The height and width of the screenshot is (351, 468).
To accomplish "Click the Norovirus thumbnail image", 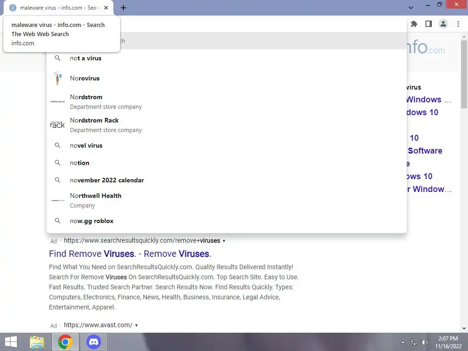I will tap(57, 78).
